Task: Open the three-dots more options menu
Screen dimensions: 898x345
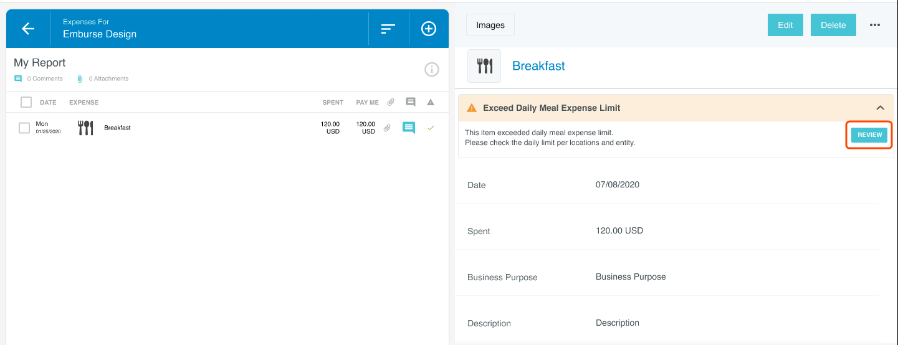Action: click(875, 25)
